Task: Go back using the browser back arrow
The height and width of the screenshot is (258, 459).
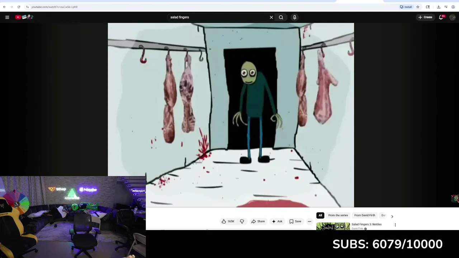Action: coord(4,7)
